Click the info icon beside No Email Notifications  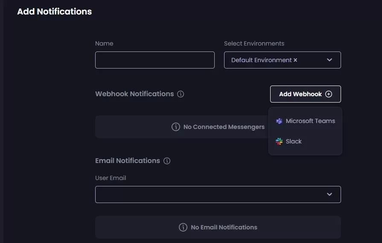tap(183, 227)
